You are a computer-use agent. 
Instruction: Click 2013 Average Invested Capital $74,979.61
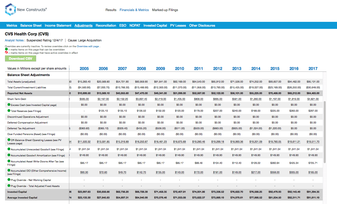[x=237, y=198]
